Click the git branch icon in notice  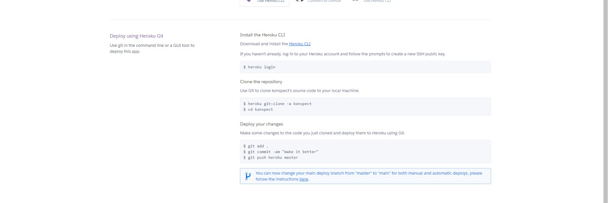[248, 176]
